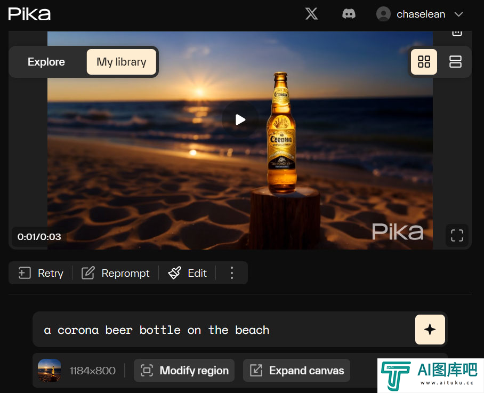Image resolution: width=484 pixels, height=393 pixels.
Task: Click the Modify region button
Action: (x=184, y=370)
